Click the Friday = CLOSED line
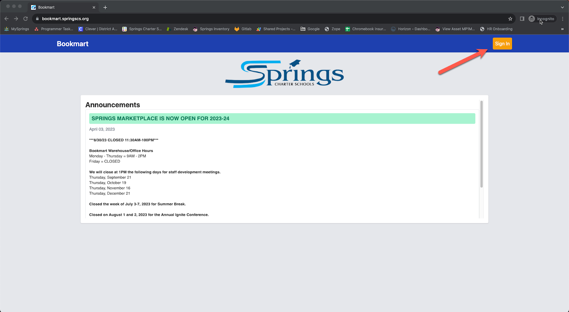This screenshot has width=569, height=312. click(x=105, y=161)
